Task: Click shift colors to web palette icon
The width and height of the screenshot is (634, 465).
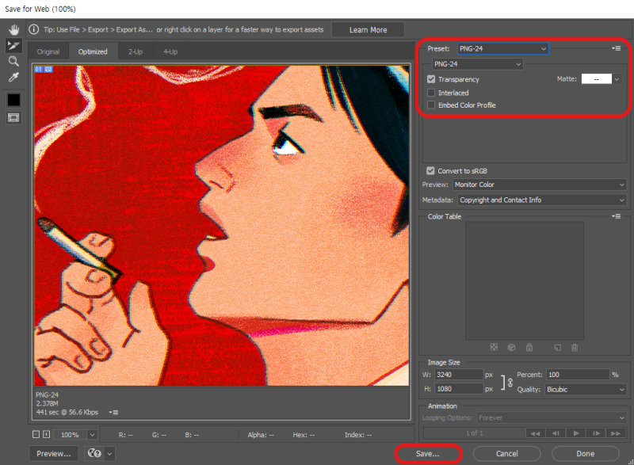Action: 511,347
